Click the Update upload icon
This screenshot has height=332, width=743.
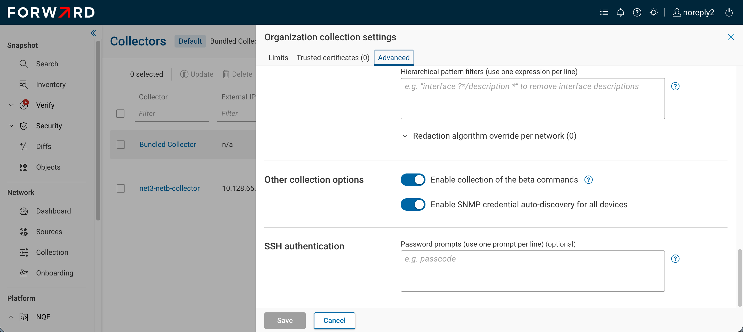[x=184, y=74]
